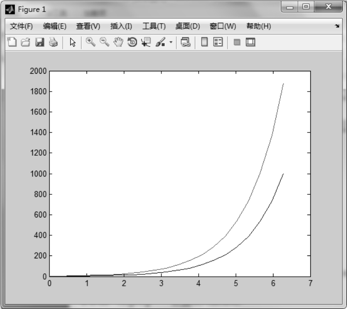Screen dimensions: 347x309
Task: Print the figure with the printer icon
Action: coord(53,42)
